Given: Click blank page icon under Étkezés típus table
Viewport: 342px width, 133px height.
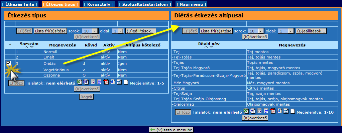Looking at the screenshot, I should click(126, 82).
